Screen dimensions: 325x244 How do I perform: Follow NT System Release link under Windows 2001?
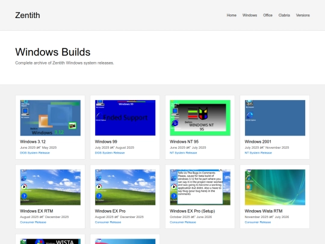(258, 153)
